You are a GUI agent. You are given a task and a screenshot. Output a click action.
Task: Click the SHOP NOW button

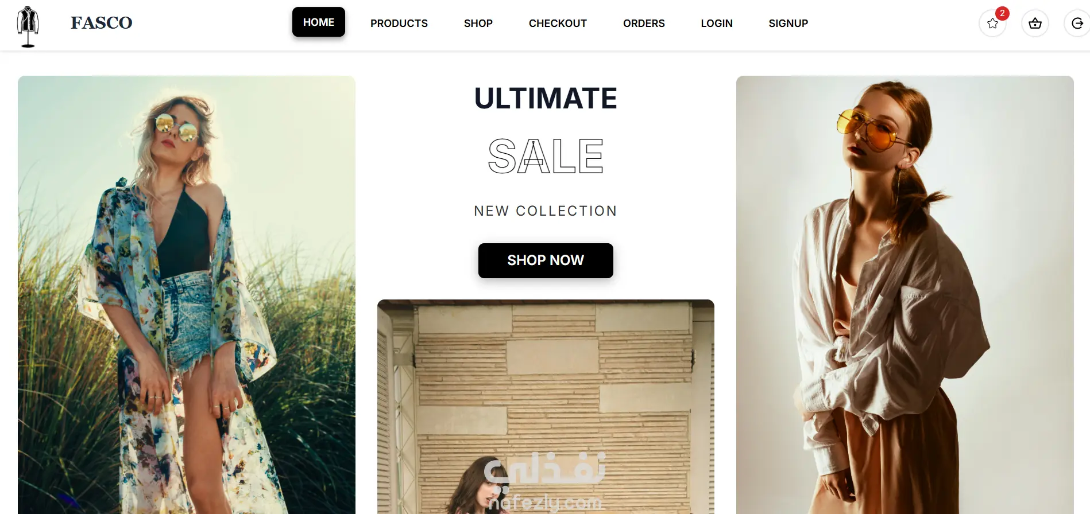tap(546, 260)
